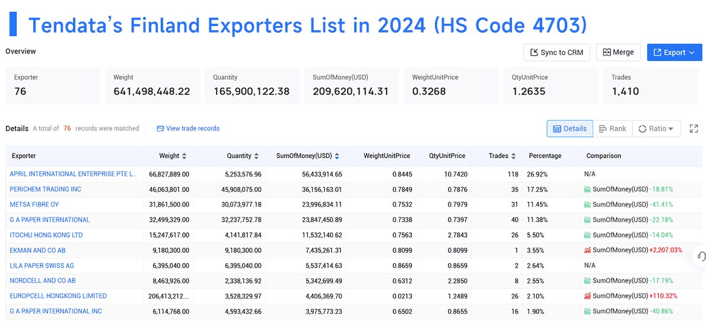Open View trade records link
The width and height of the screenshot is (706, 327).
click(188, 128)
